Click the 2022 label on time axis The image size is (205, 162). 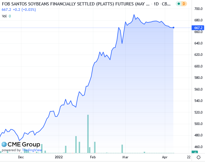(x=58, y=157)
